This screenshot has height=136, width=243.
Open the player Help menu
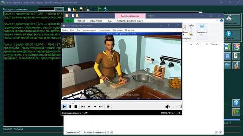129,30
